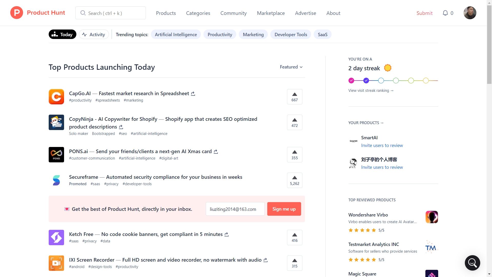
Task: Upvote Secureframe with 5,262 votes
Action: (x=295, y=180)
